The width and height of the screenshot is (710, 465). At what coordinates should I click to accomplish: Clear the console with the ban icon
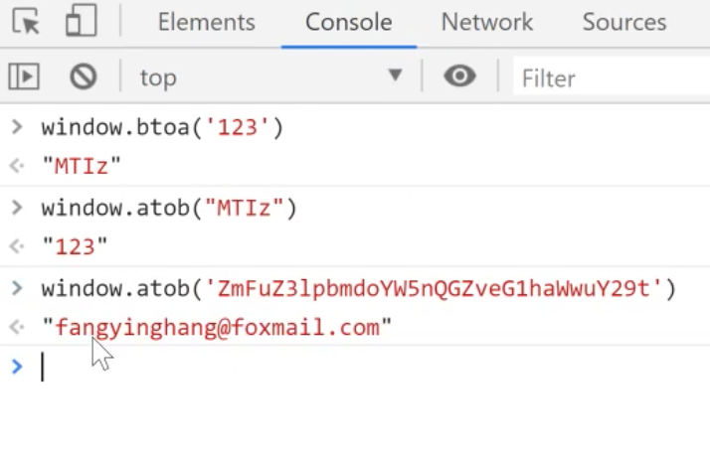tap(84, 77)
